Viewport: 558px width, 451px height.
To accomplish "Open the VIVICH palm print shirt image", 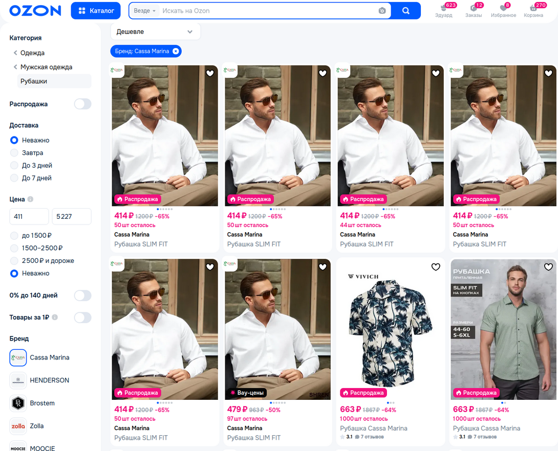I will pyautogui.click(x=391, y=329).
